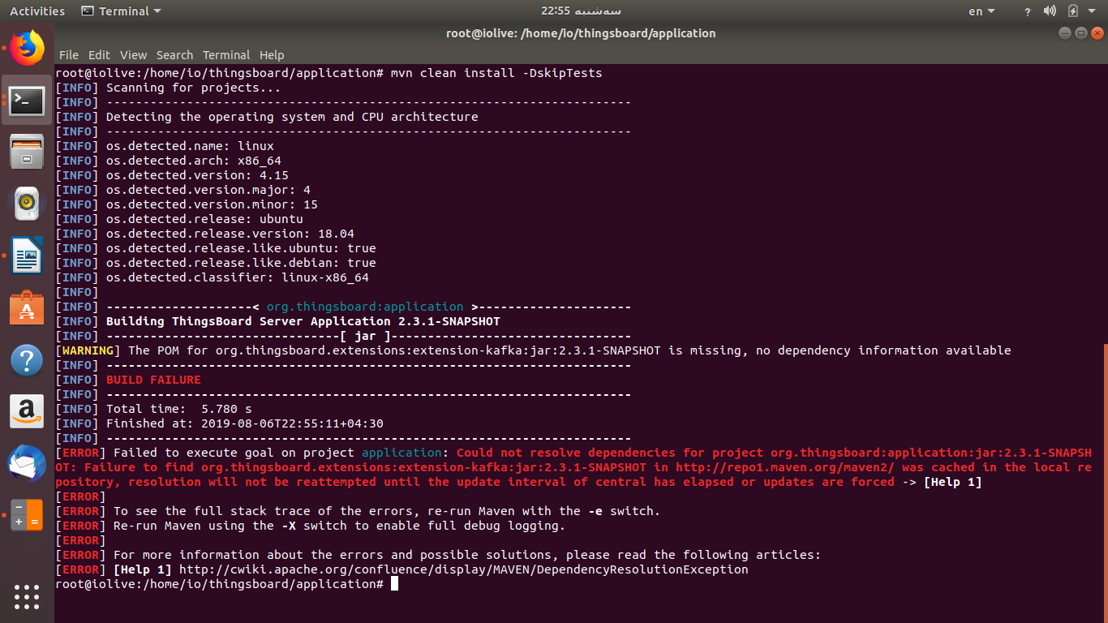Click 'Finished at: 2019-08-06T22:55:11+04:30' line
Image resolution: width=1108 pixels, height=623 pixels.
(x=245, y=423)
